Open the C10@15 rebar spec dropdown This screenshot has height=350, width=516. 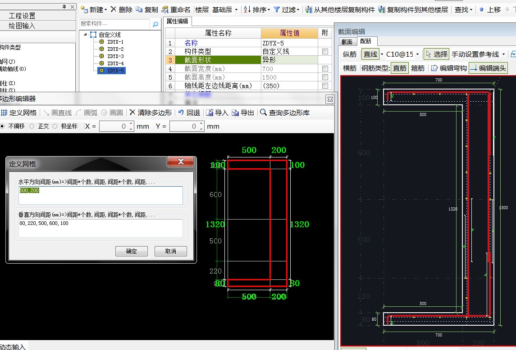coord(417,54)
